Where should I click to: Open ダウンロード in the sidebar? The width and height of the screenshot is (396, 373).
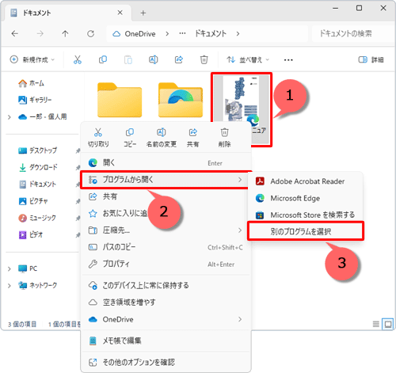[37, 167]
